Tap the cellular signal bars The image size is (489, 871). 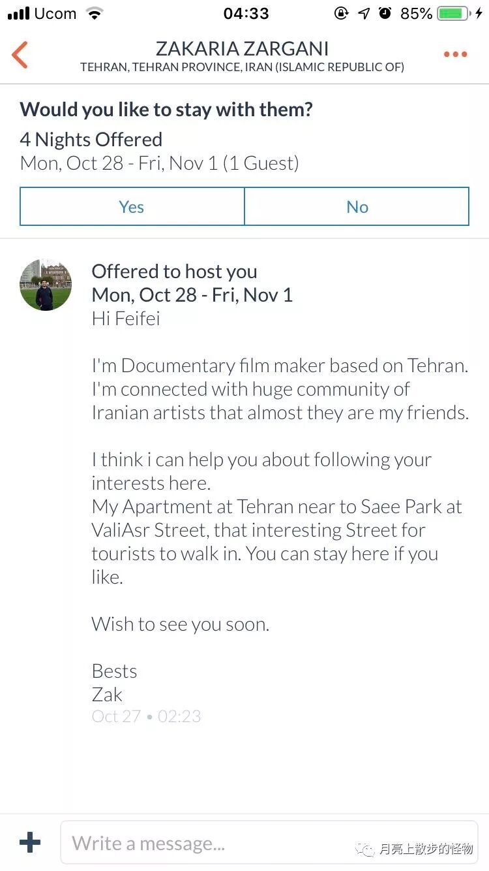pyautogui.click(x=19, y=14)
